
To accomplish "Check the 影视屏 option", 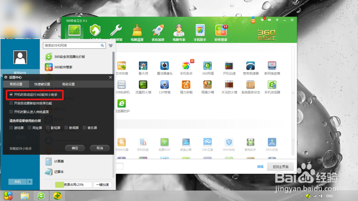I will pyautogui.click(x=48, y=128).
